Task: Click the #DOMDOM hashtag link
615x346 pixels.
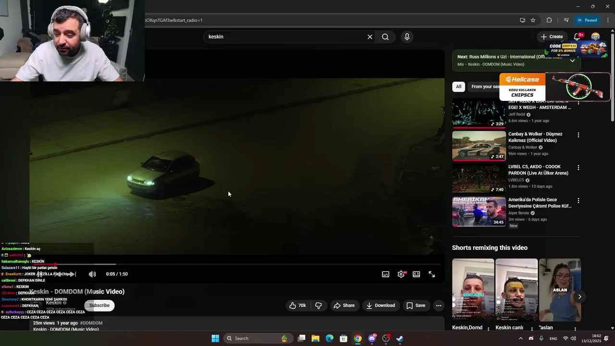Action: coord(91,323)
